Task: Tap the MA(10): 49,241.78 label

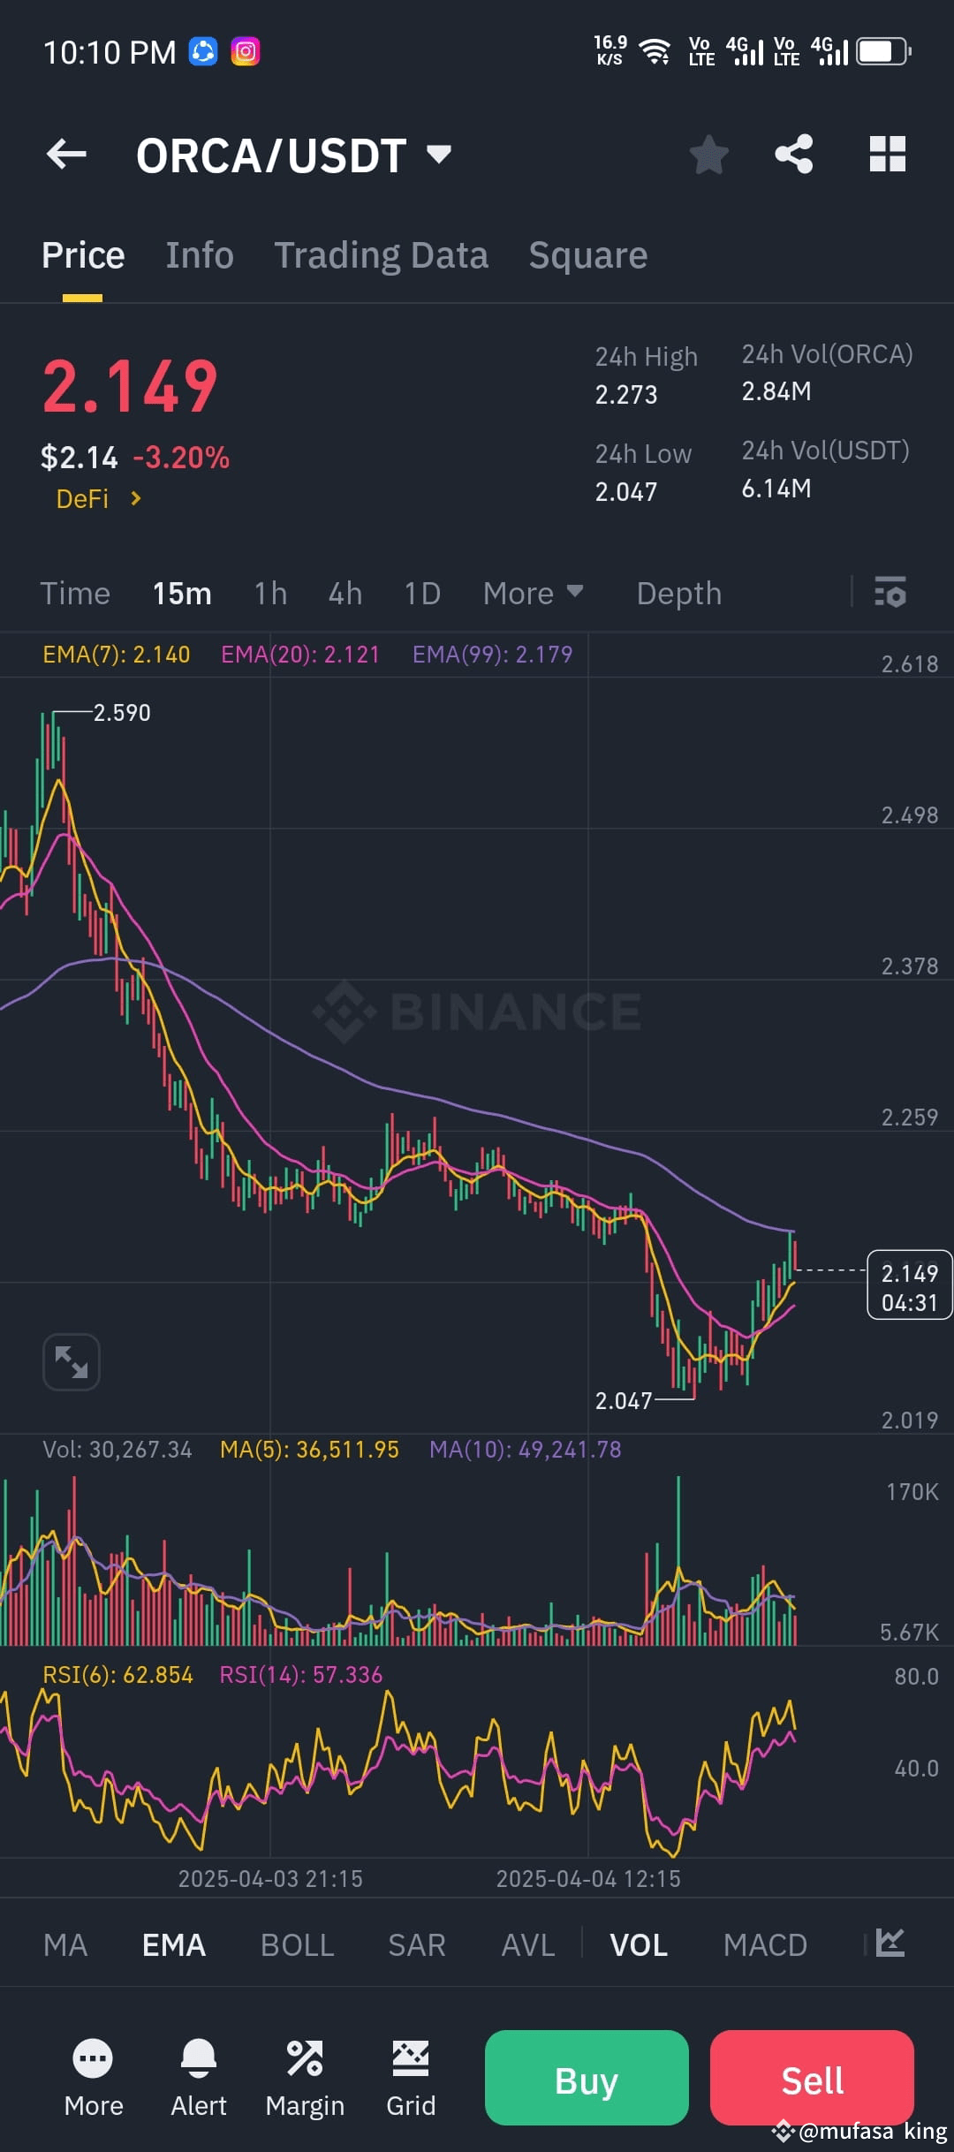Action: click(525, 1450)
